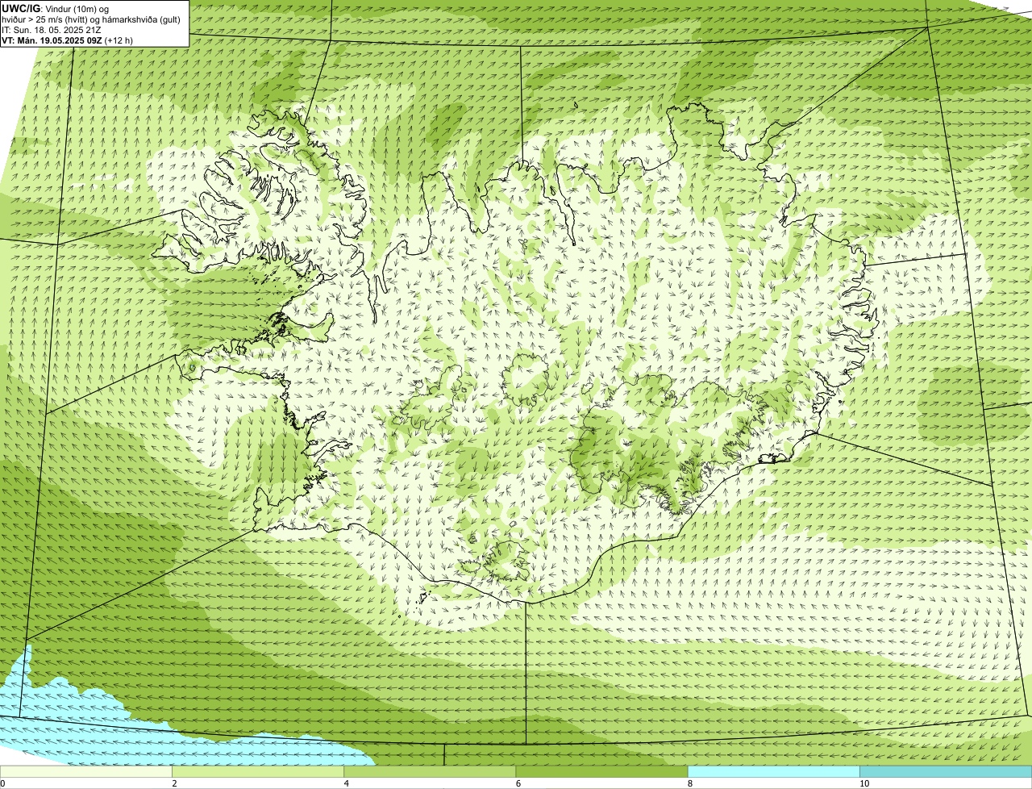Image resolution: width=1032 pixels, height=789 pixels.
Task: Click the dark green 6–8 scale segment
Action: pyautogui.click(x=601, y=771)
